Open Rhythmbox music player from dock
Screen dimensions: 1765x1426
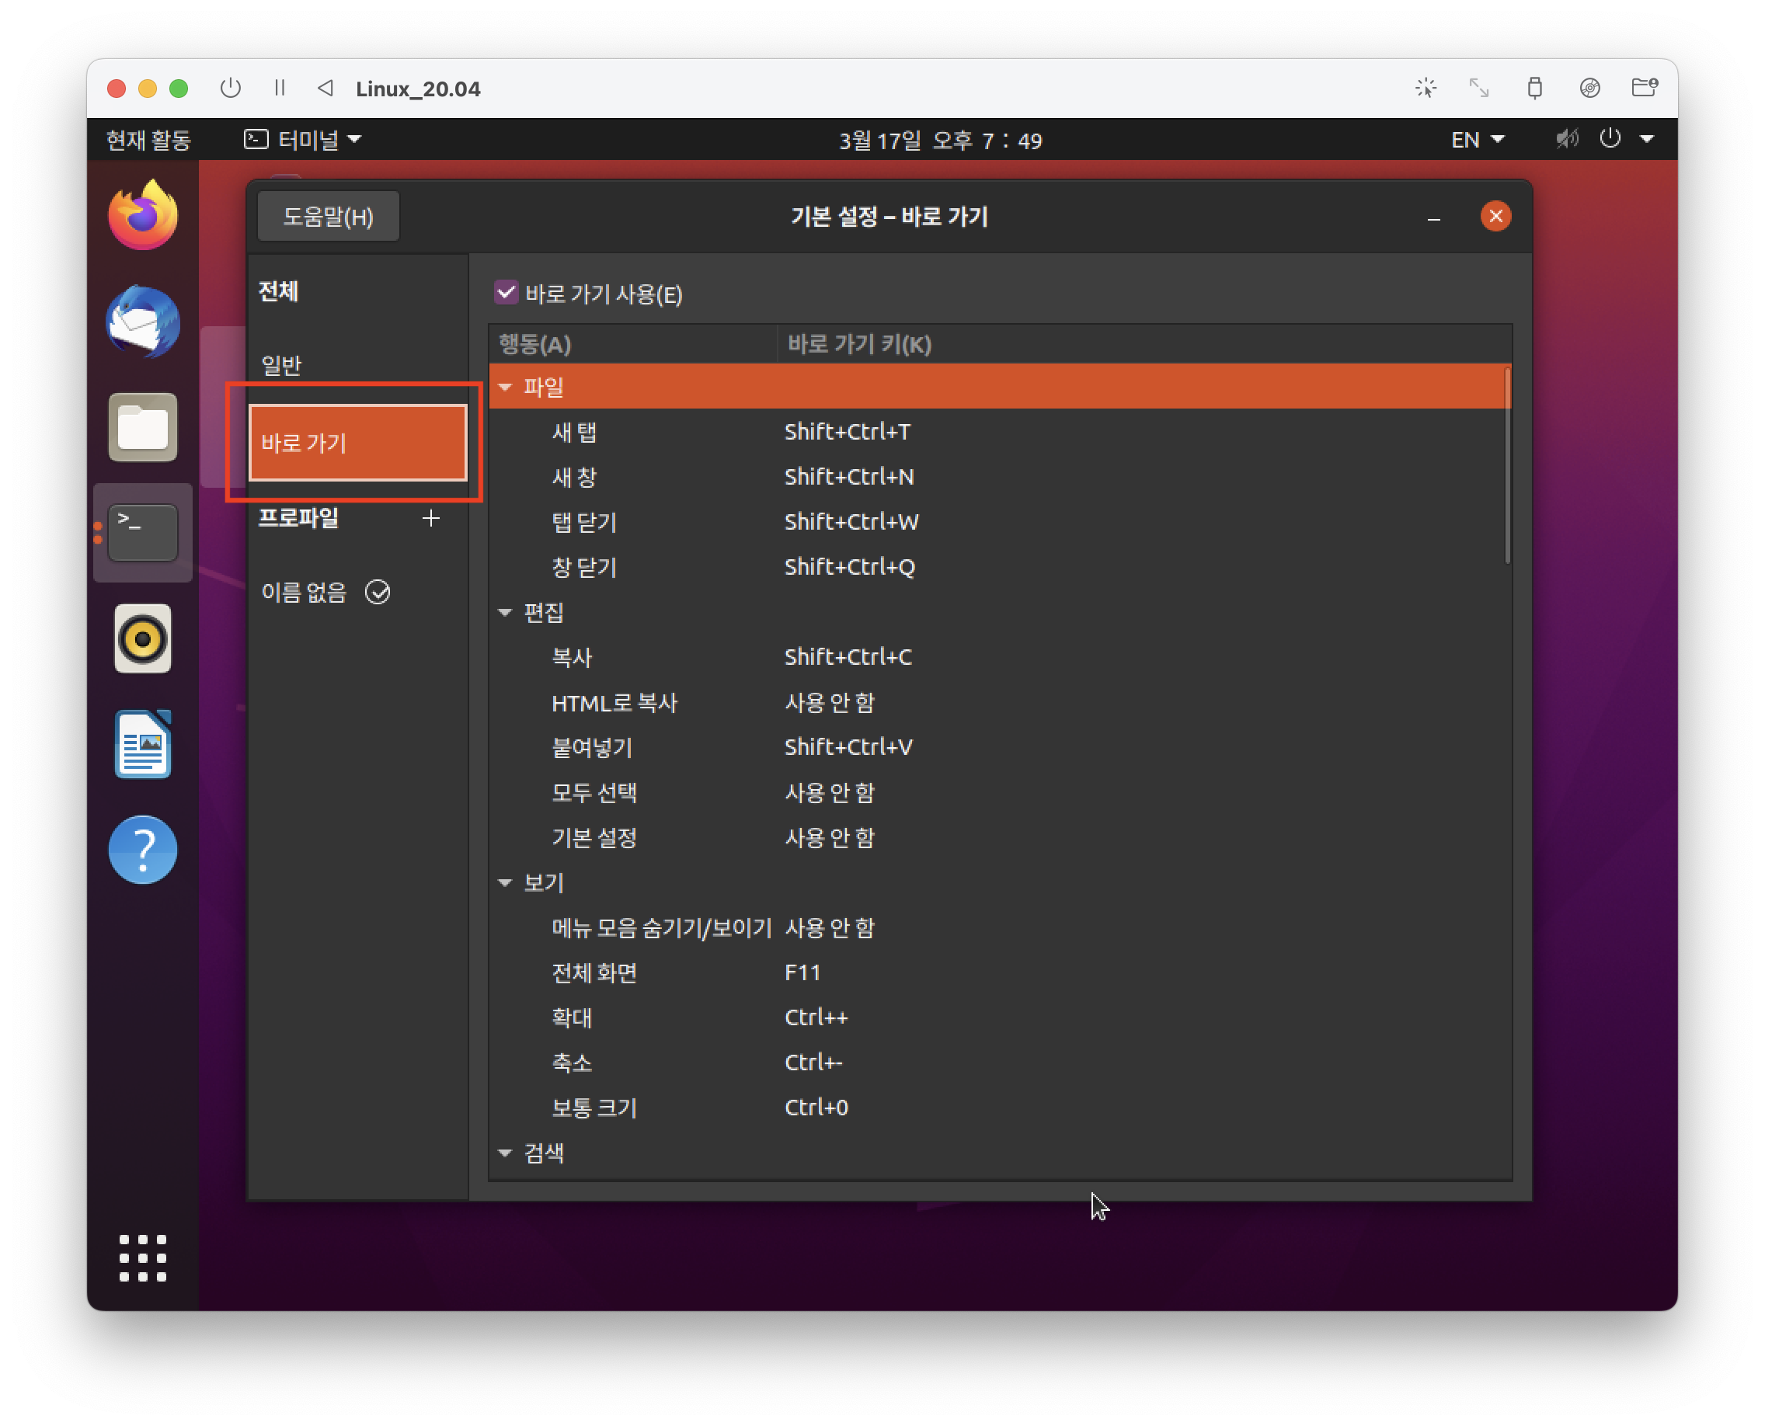point(143,639)
